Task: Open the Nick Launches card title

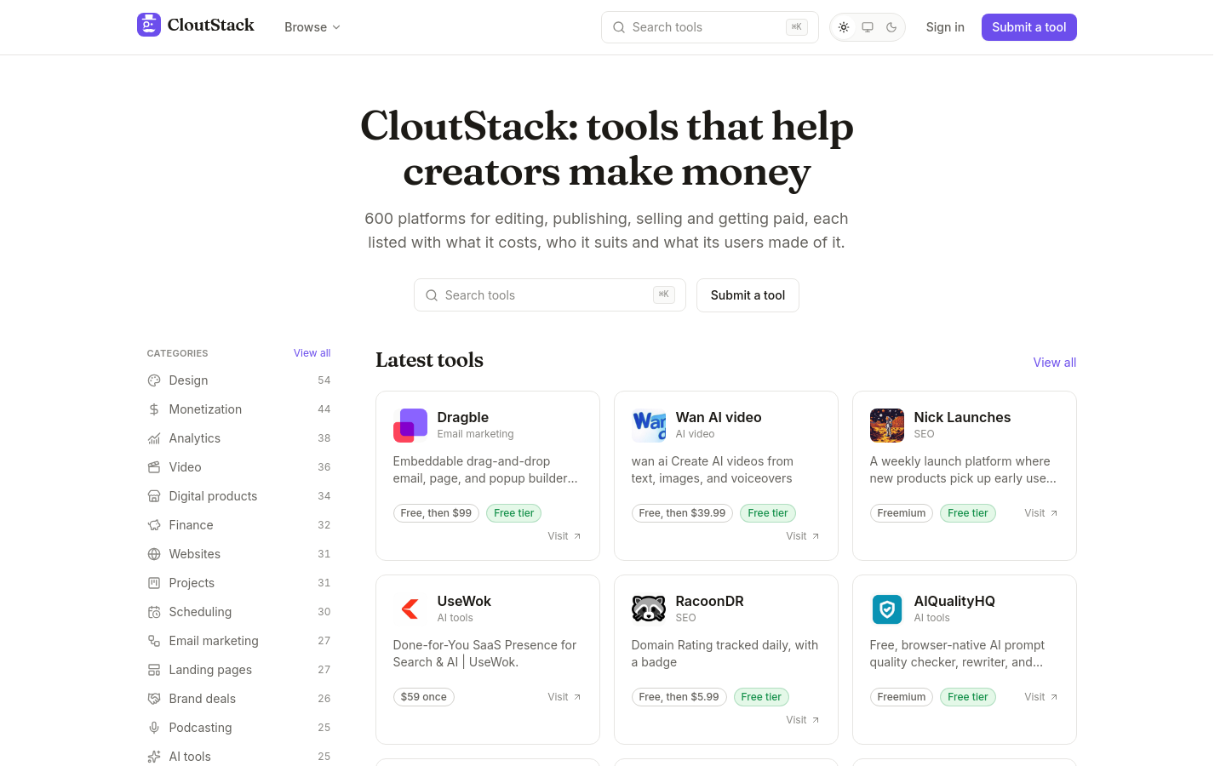Action: click(962, 417)
